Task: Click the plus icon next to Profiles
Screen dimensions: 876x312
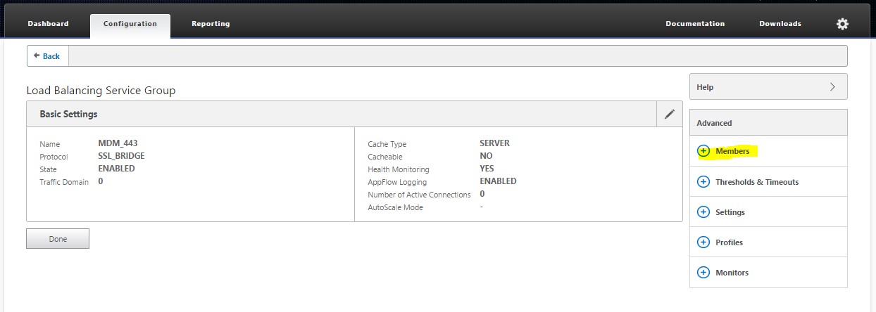Action: coord(703,242)
